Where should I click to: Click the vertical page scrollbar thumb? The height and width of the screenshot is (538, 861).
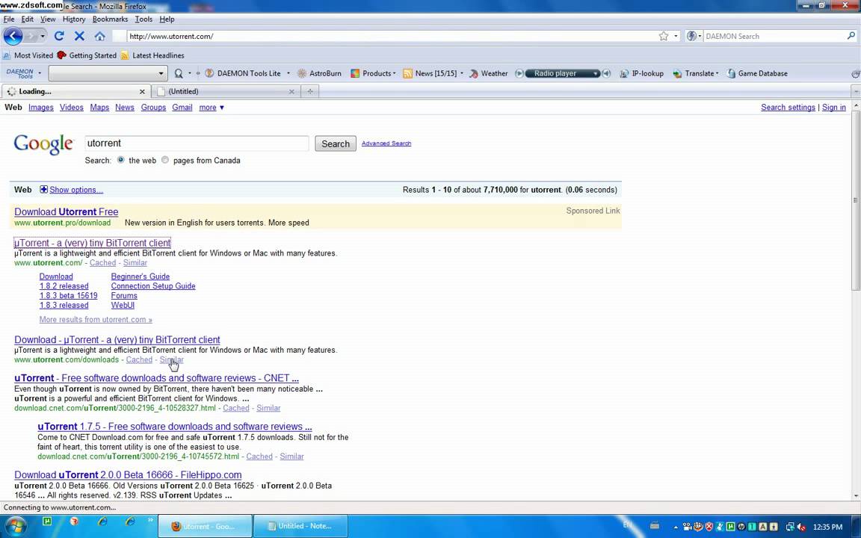pos(856,200)
